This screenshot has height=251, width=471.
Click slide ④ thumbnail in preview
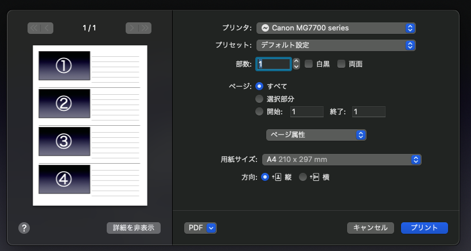tap(64, 179)
